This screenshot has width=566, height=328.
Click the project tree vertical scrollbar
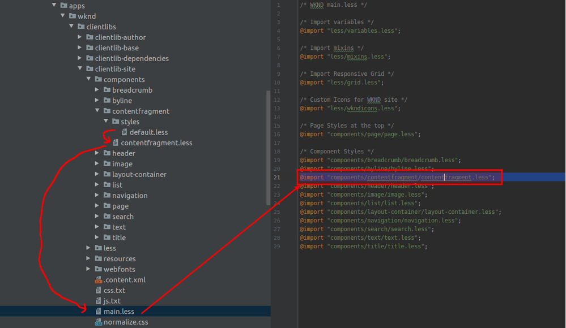pos(269,147)
